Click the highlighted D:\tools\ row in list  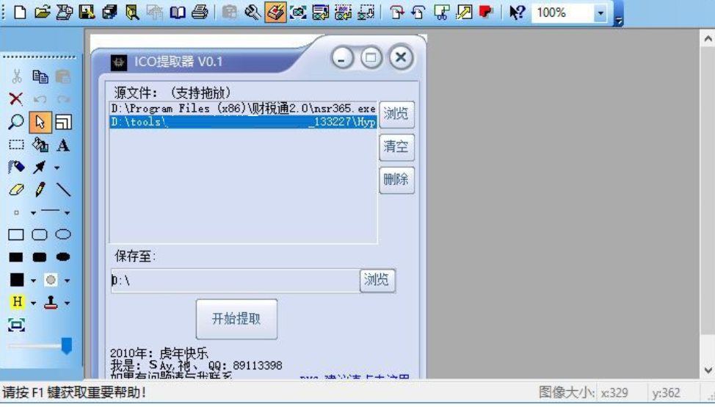pos(243,122)
